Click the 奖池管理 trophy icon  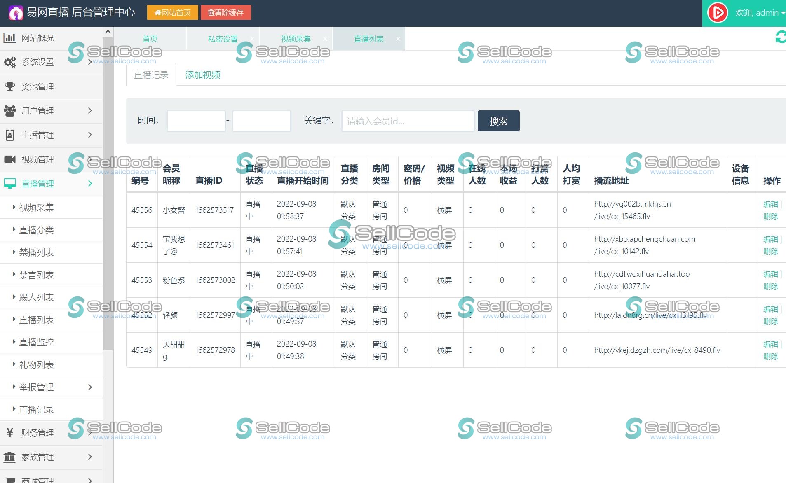[x=9, y=86]
